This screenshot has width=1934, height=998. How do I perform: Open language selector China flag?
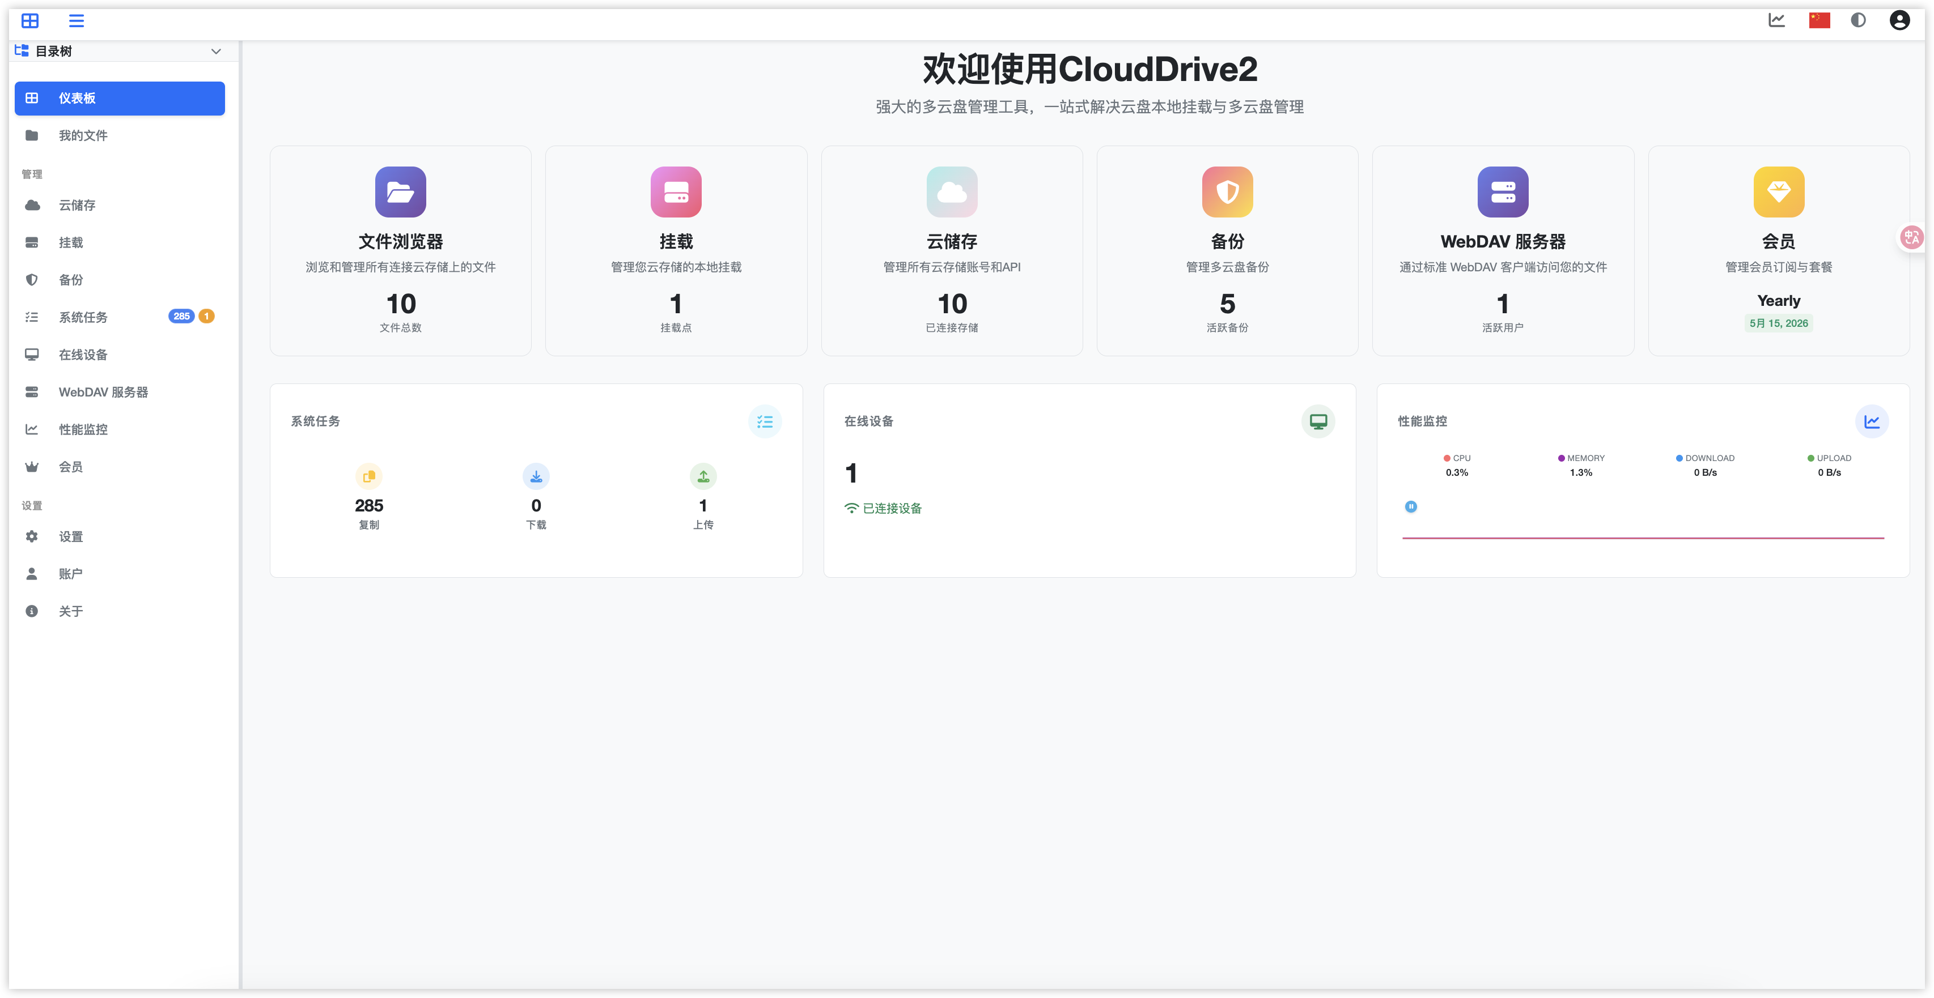click(1819, 20)
